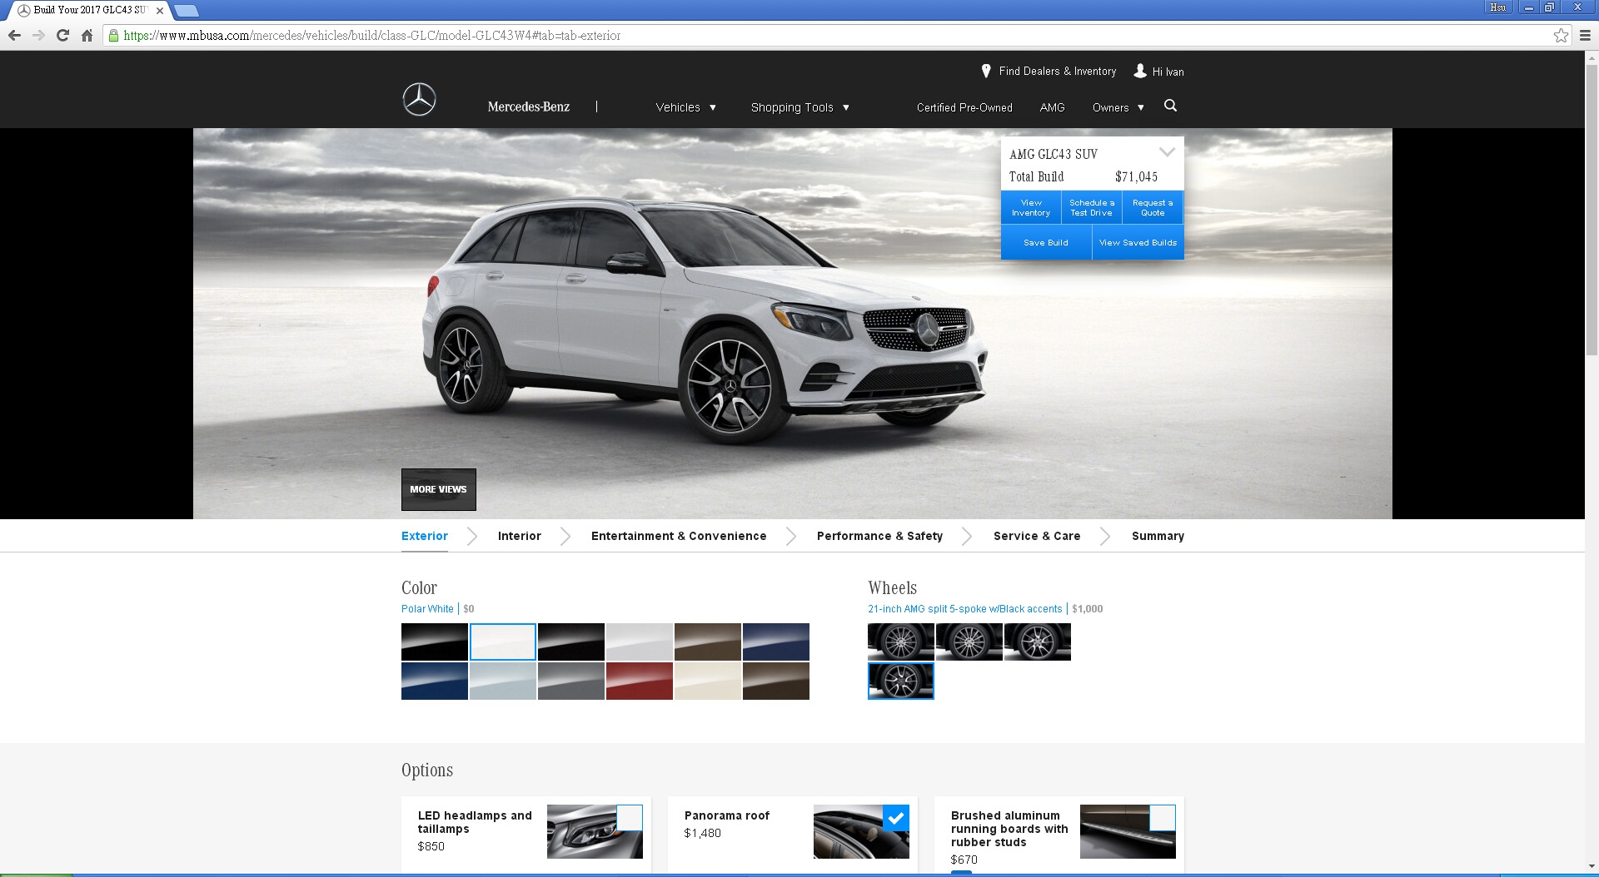The width and height of the screenshot is (1599, 877).
Task: Go back with the browser back arrow
Action: click(x=14, y=35)
